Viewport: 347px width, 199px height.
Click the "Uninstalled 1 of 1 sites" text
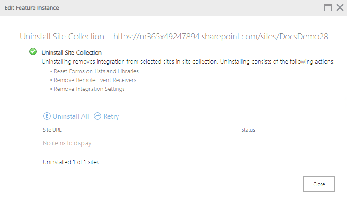[x=71, y=162]
